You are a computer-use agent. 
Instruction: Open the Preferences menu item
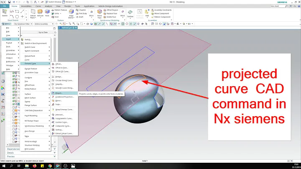point(11,61)
